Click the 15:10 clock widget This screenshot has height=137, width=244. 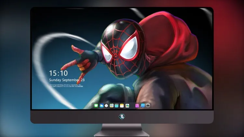(58, 73)
